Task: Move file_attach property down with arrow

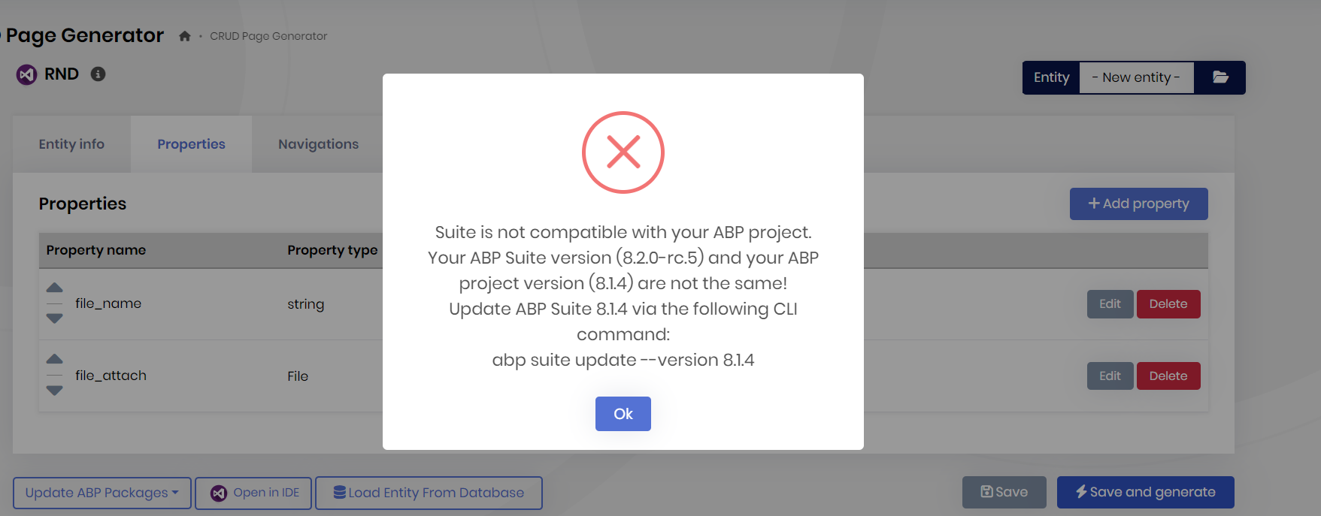Action: click(x=55, y=391)
